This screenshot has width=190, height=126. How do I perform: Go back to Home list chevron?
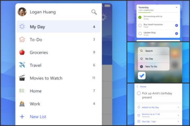[137, 87]
